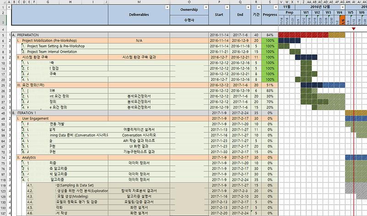Select the Progress header cell
Screen dimensions: 367x216
270,15
